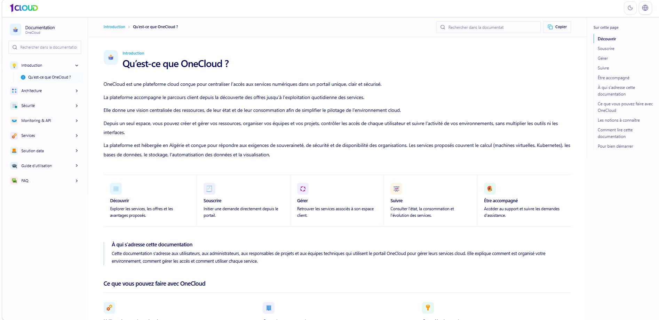Expand the Architecture section chevron
The height and width of the screenshot is (320, 659).
tap(77, 91)
